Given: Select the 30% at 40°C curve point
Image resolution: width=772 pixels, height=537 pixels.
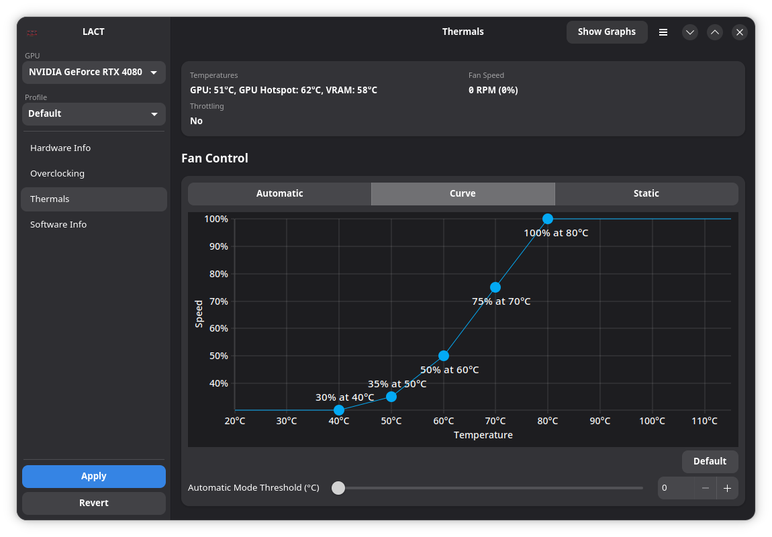Looking at the screenshot, I should tap(339, 410).
